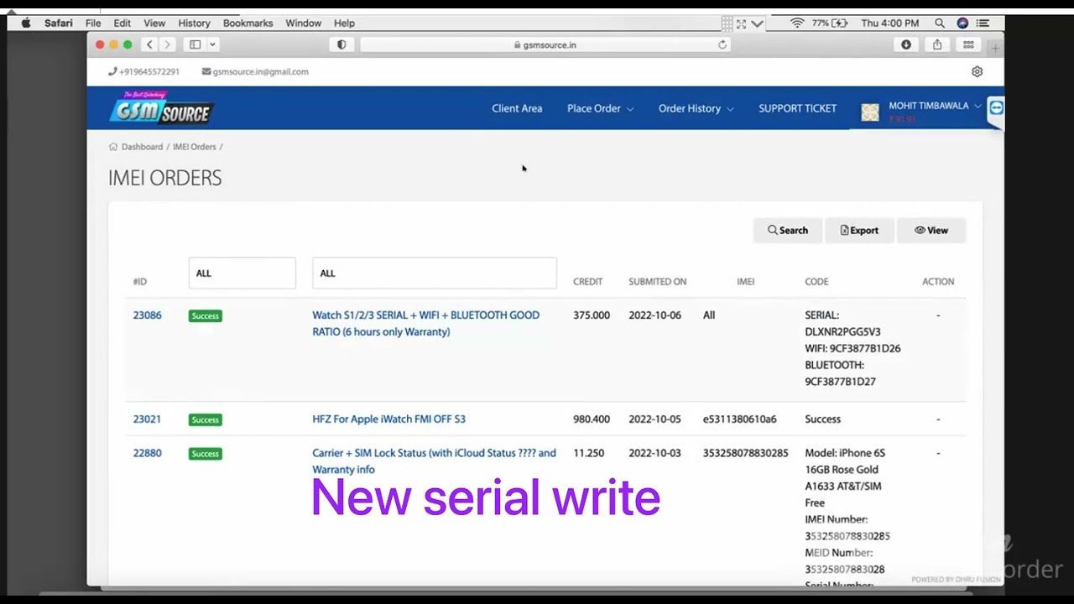Screen dimensions: 1074x604
Task: Open order ID 22880
Action: (x=147, y=453)
